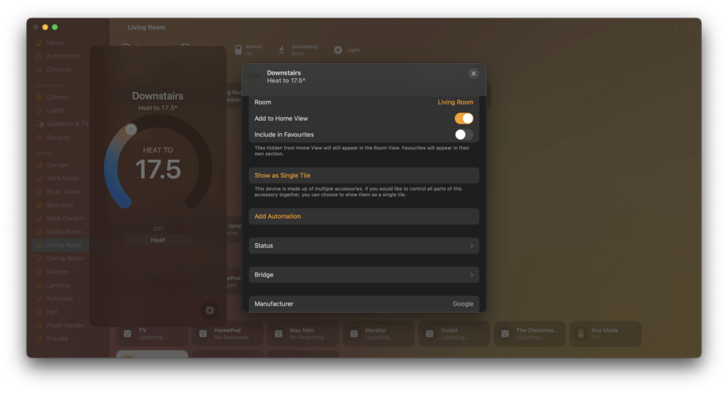Open the Sunroom room
This screenshot has height=393, width=728.
[54, 298]
